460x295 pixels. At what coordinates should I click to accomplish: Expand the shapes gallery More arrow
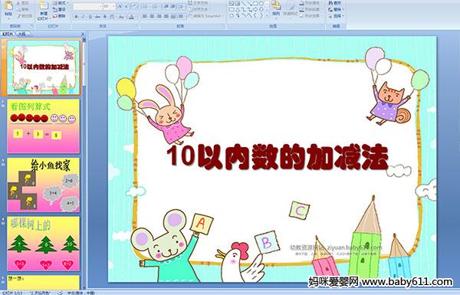pos(267,15)
